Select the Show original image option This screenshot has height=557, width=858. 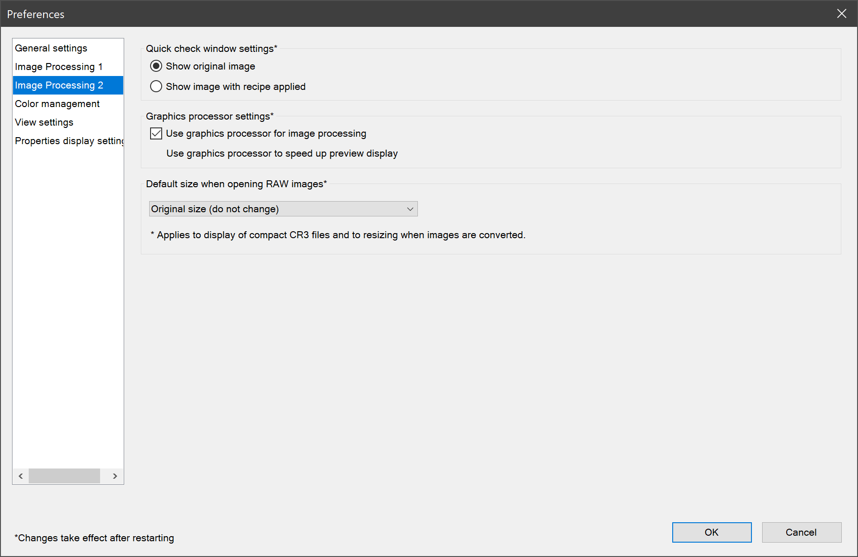[156, 66]
